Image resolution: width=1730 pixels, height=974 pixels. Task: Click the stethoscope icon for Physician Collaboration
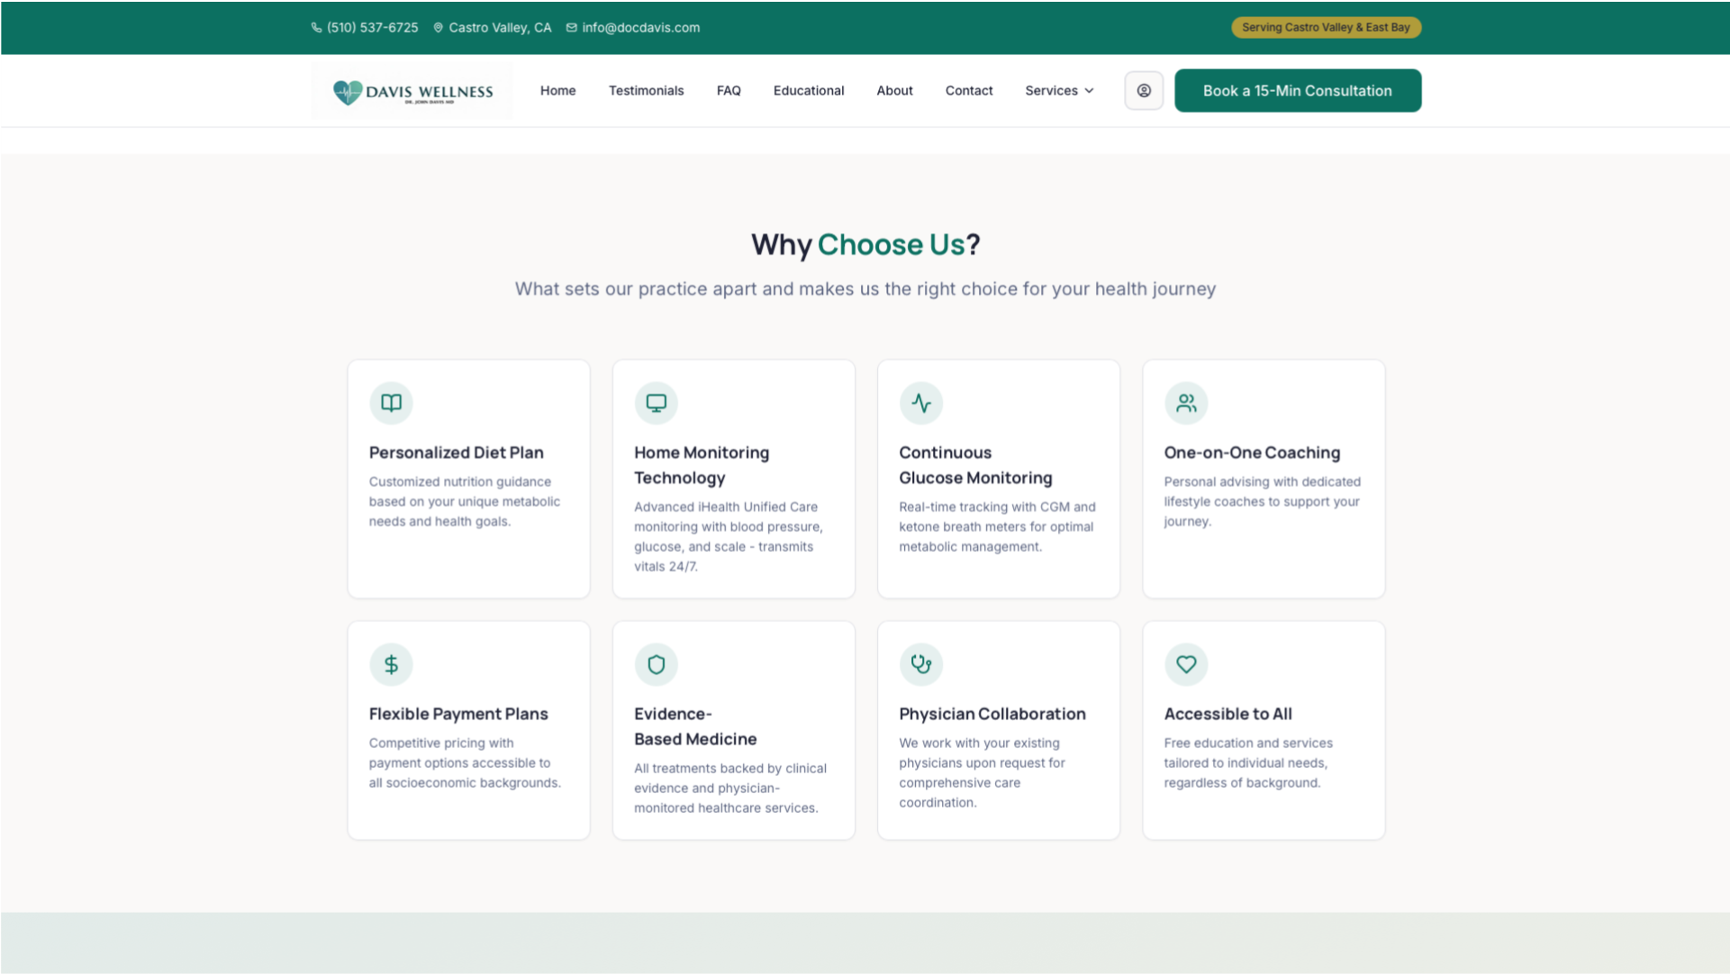pos(920,664)
